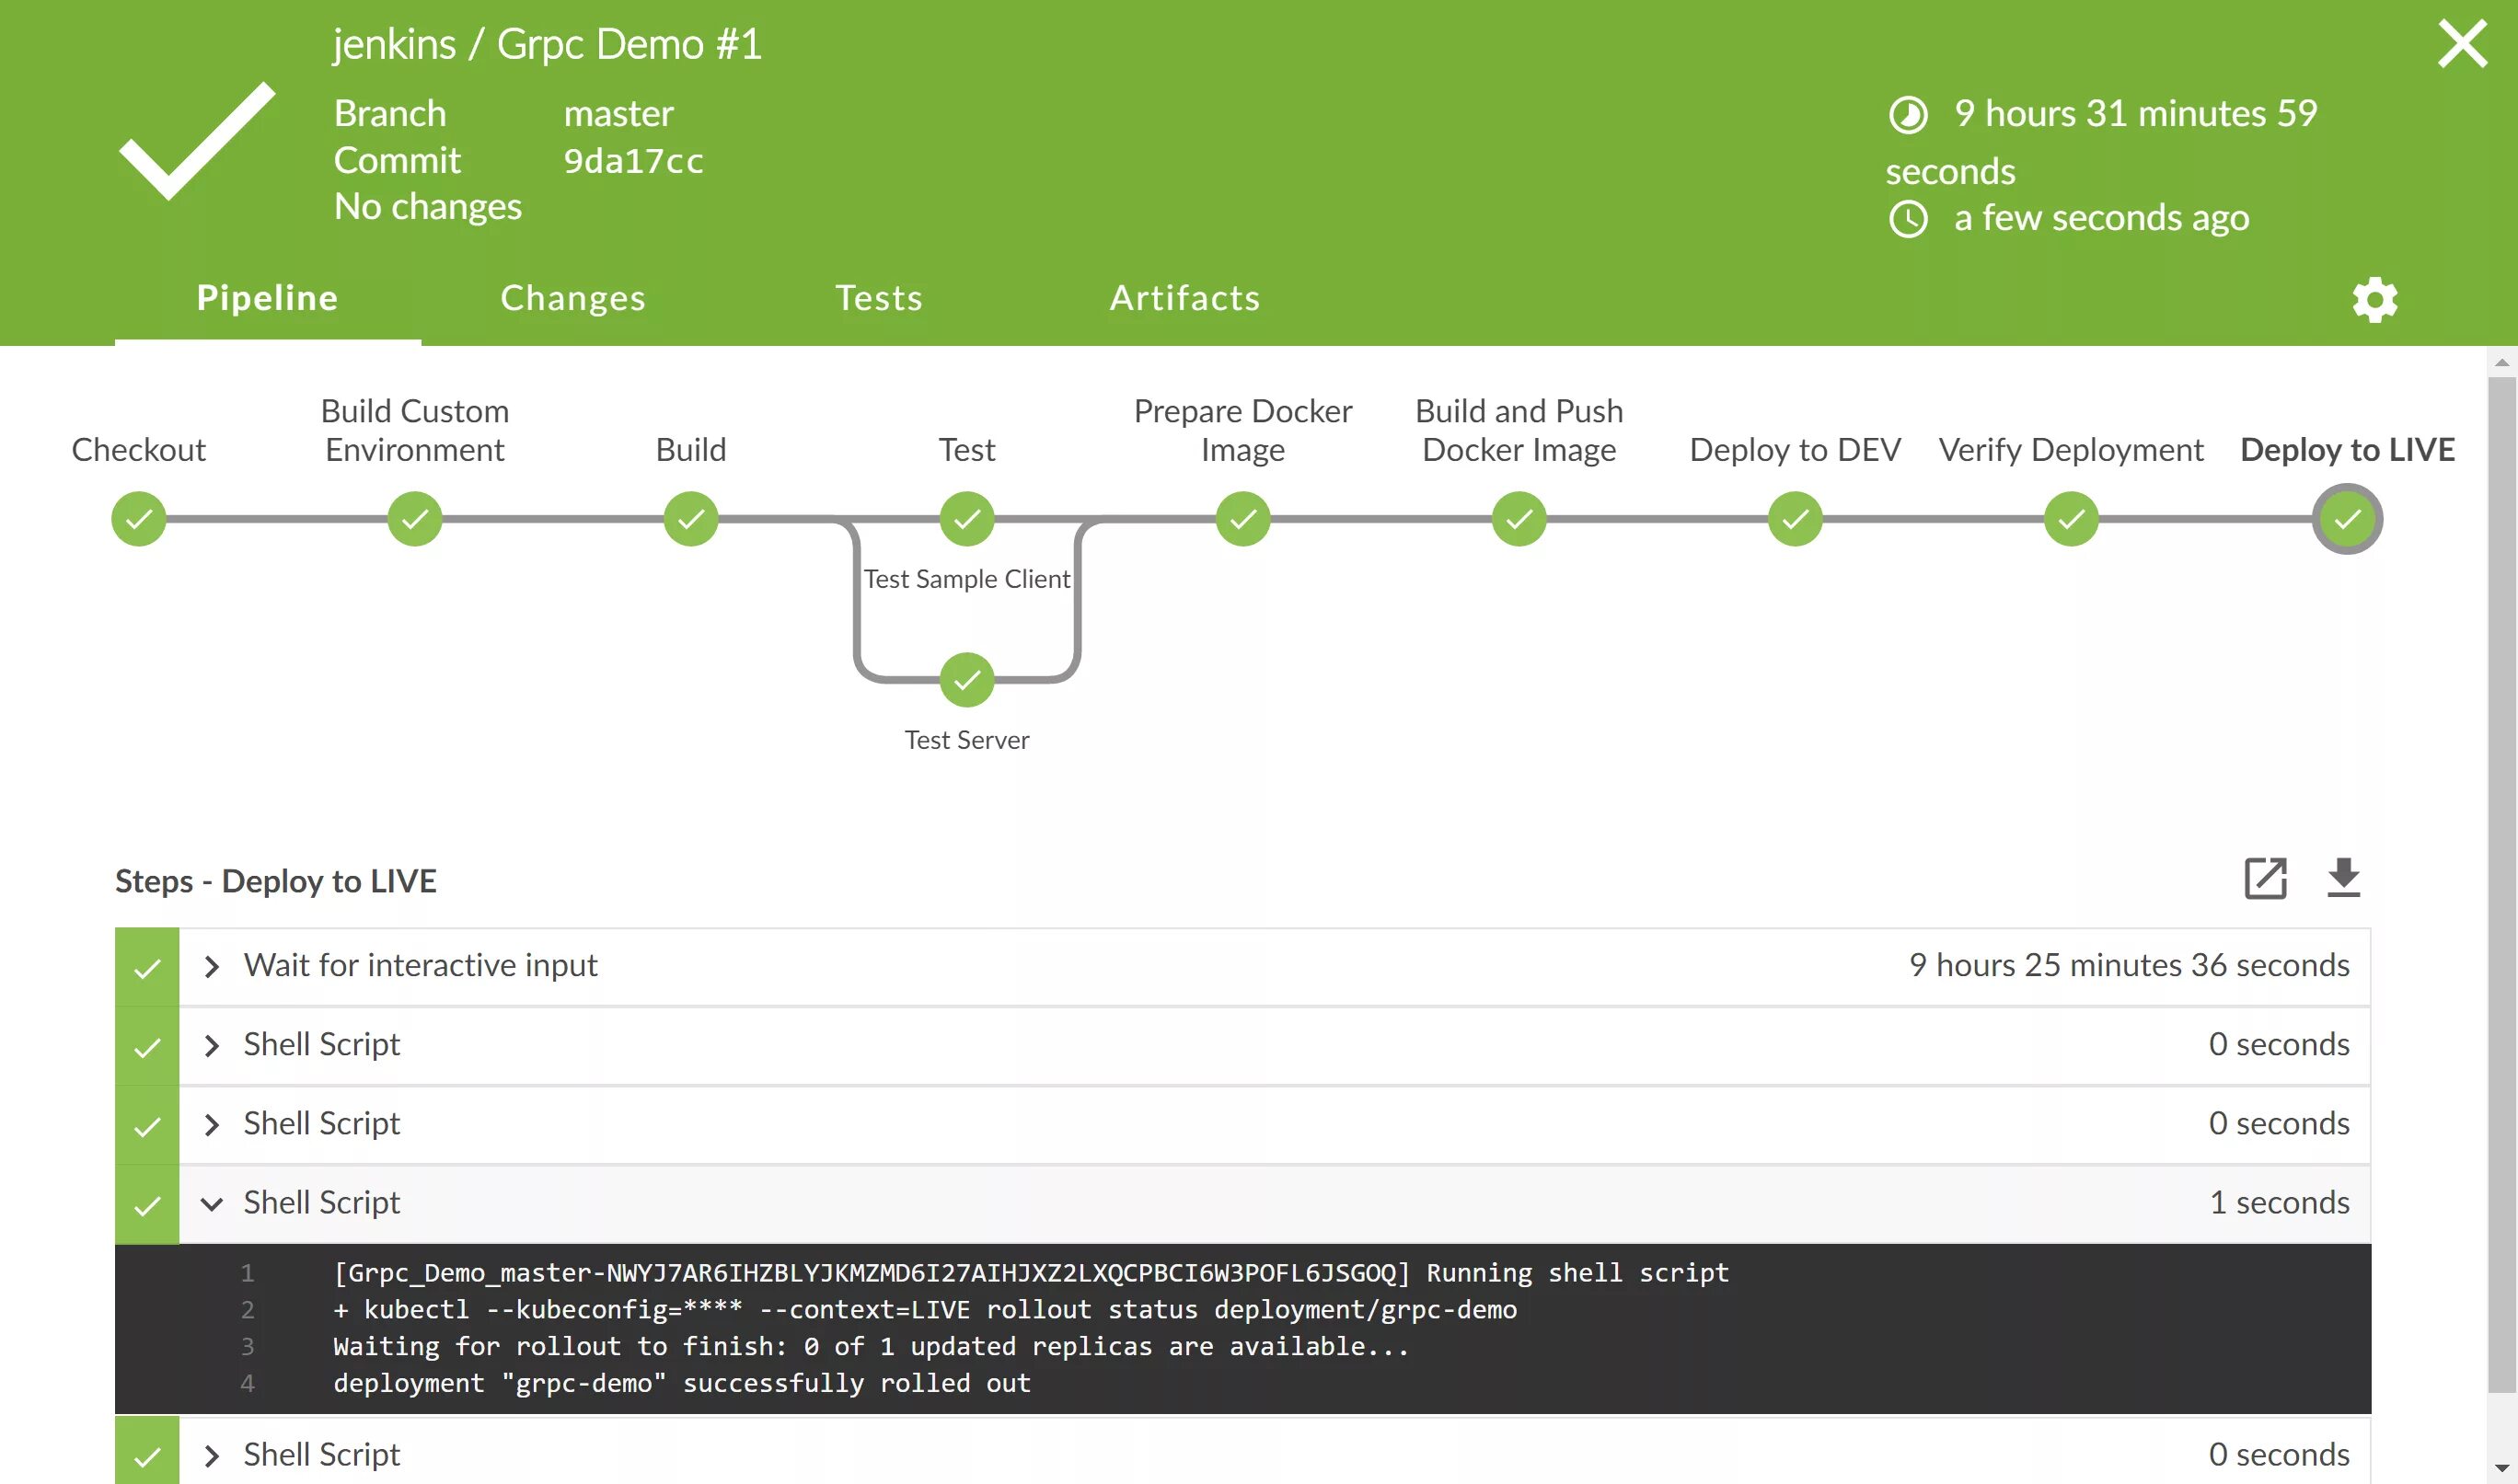
Task: Select the Deploy to LIVE stage node
Action: tap(2347, 519)
